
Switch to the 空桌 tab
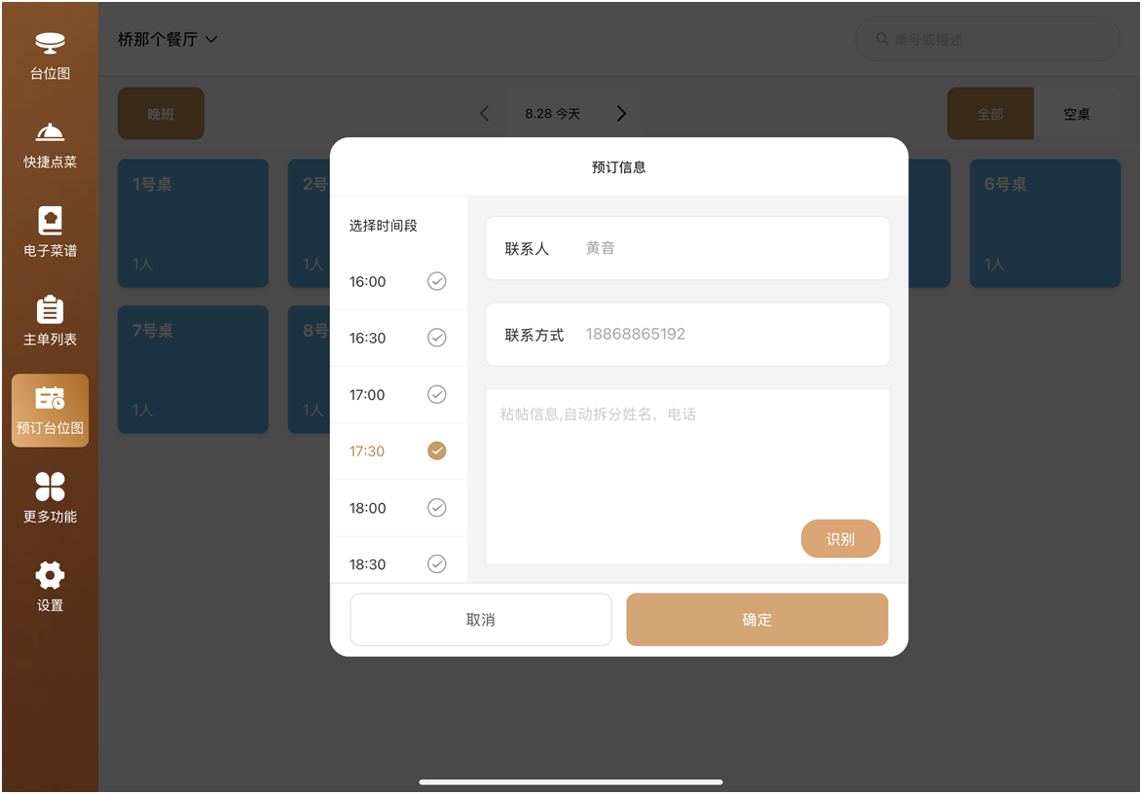point(1076,114)
